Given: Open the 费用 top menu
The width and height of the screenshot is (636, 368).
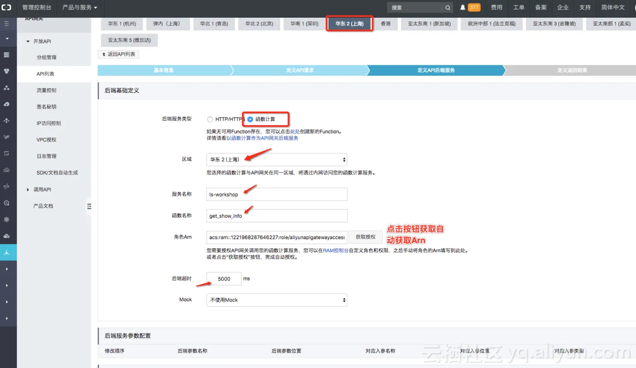Looking at the screenshot, I should 497,8.
